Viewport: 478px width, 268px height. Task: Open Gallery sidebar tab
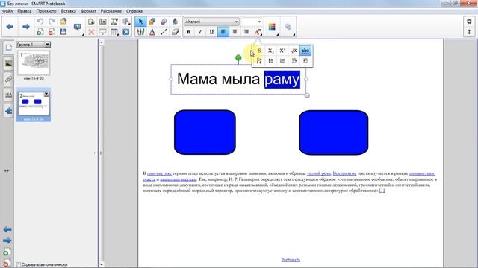pyautogui.click(x=8, y=63)
